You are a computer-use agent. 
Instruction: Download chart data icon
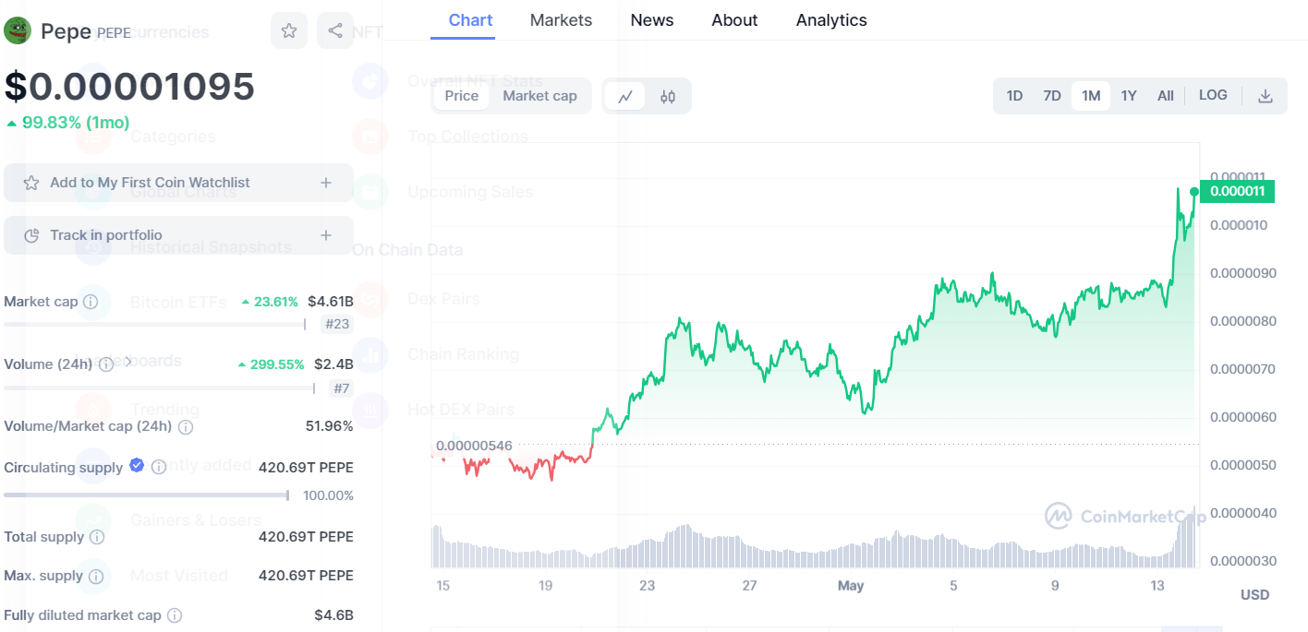[1266, 96]
